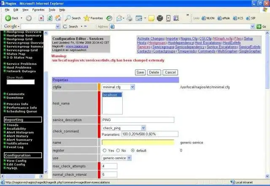Open the Favorites menu

38,10
